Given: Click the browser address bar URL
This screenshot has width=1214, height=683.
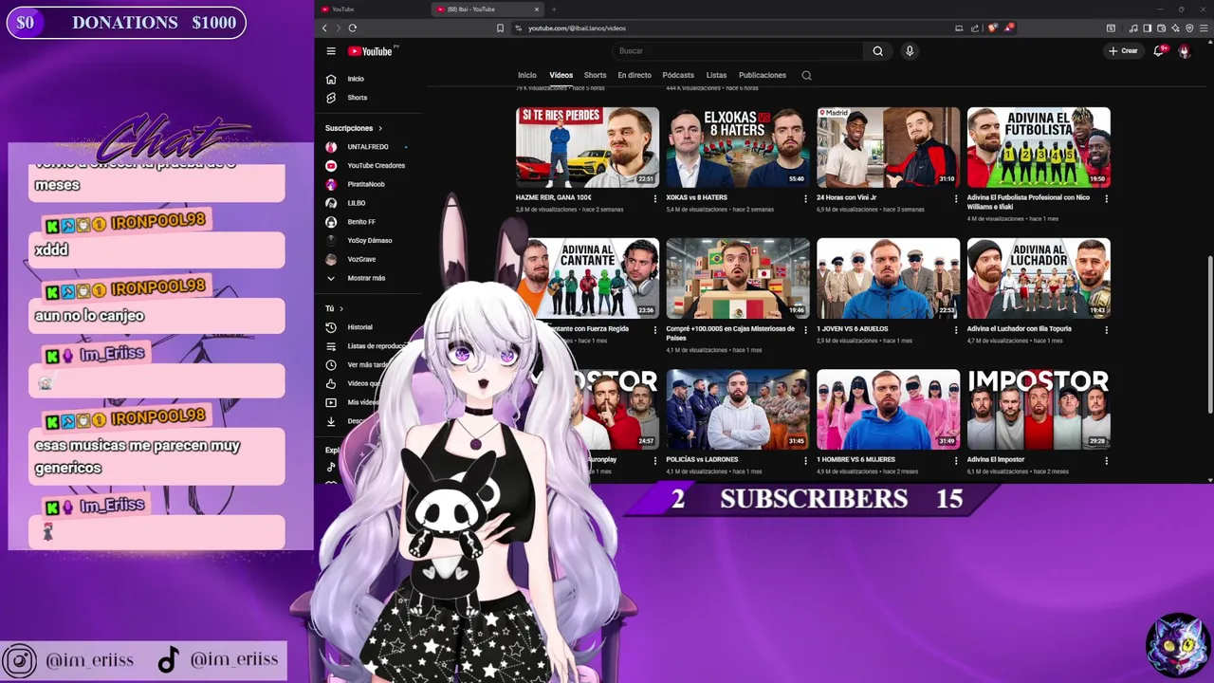Looking at the screenshot, I should [x=577, y=28].
